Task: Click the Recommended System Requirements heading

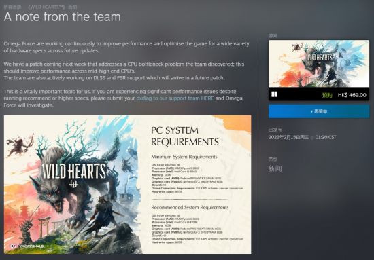Action: point(190,207)
